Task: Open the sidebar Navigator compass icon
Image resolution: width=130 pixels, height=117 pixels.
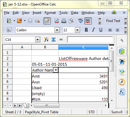Action: [122, 82]
